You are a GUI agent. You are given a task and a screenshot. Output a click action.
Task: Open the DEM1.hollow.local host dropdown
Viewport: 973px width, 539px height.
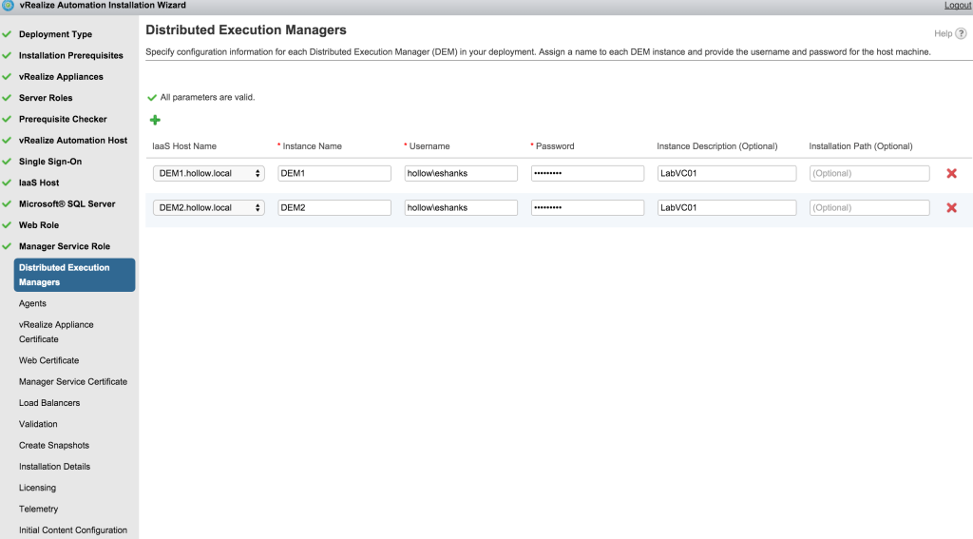(208, 174)
